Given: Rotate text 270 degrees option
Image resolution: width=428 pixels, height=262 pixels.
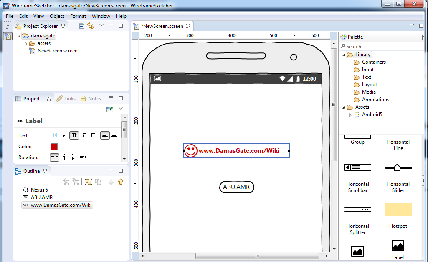Looking at the screenshot, I should tap(73, 157).
